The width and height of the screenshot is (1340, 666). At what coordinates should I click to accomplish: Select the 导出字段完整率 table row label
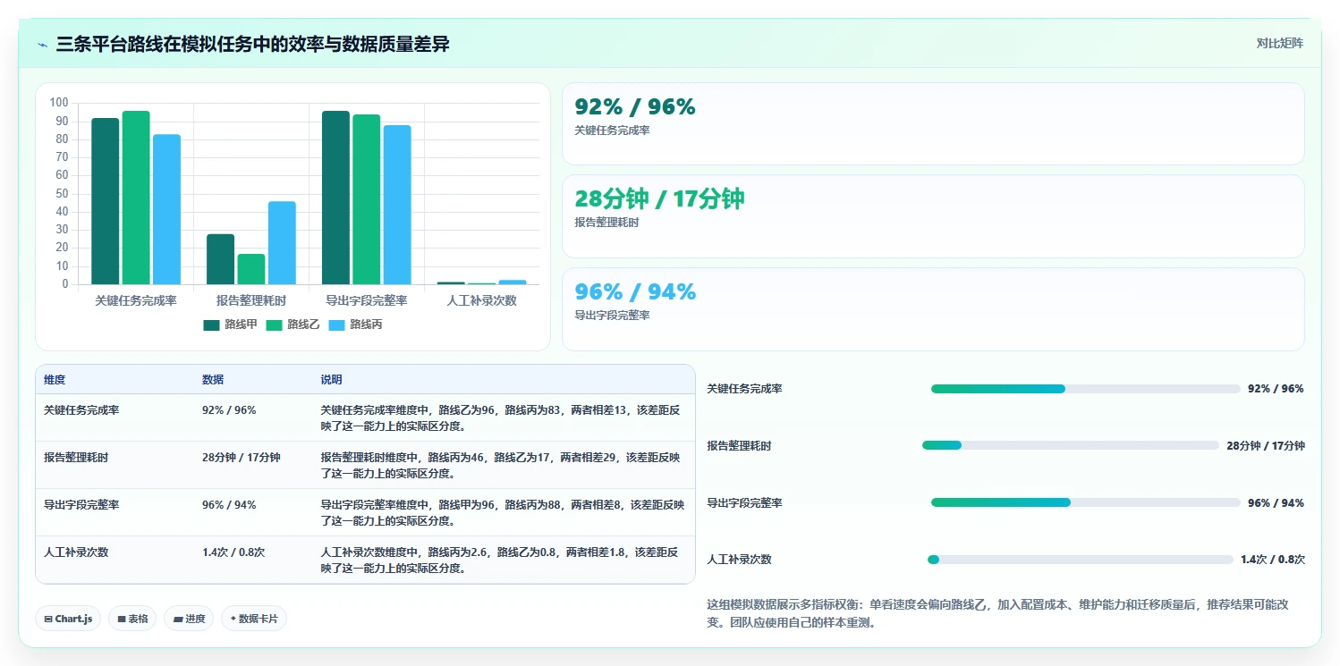point(81,505)
